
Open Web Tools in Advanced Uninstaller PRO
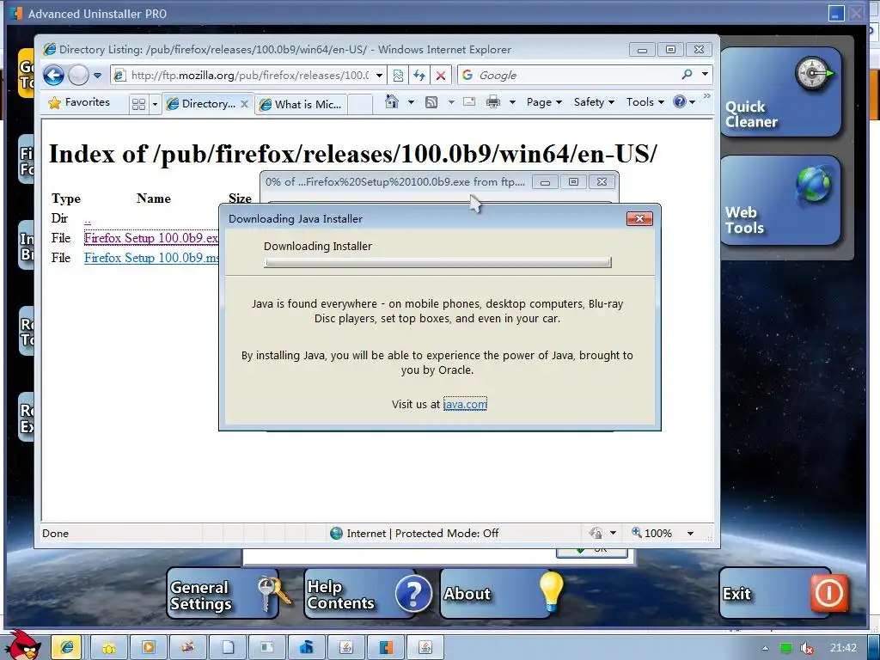tap(780, 201)
